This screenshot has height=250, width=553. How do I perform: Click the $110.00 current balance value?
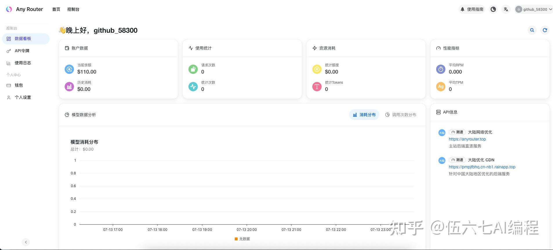(87, 72)
